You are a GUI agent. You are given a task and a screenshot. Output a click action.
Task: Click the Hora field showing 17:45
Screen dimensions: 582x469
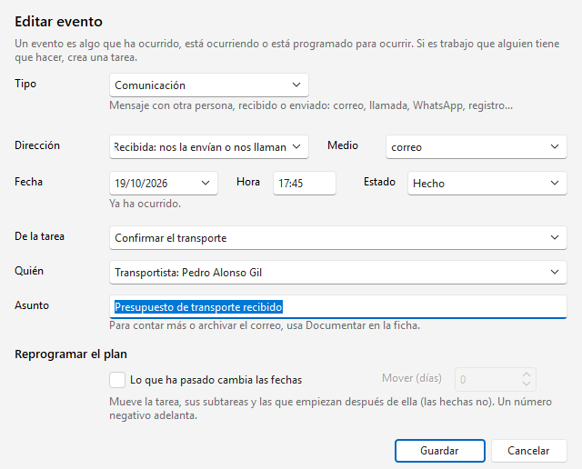click(x=305, y=183)
